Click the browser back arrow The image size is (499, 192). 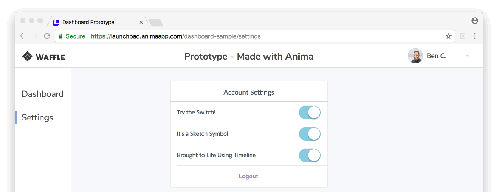[x=23, y=36]
